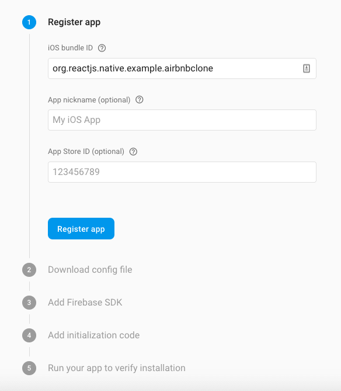Viewport: 341px width, 391px height.
Task: Click the Register app step heading
Action: pos(74,22)
